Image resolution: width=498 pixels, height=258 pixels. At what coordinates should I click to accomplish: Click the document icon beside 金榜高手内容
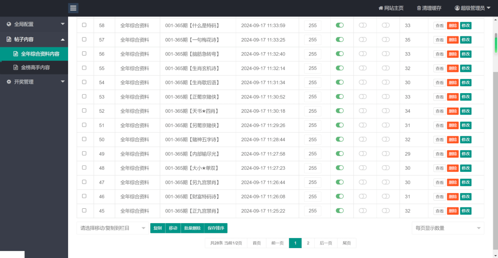(16, 68)
